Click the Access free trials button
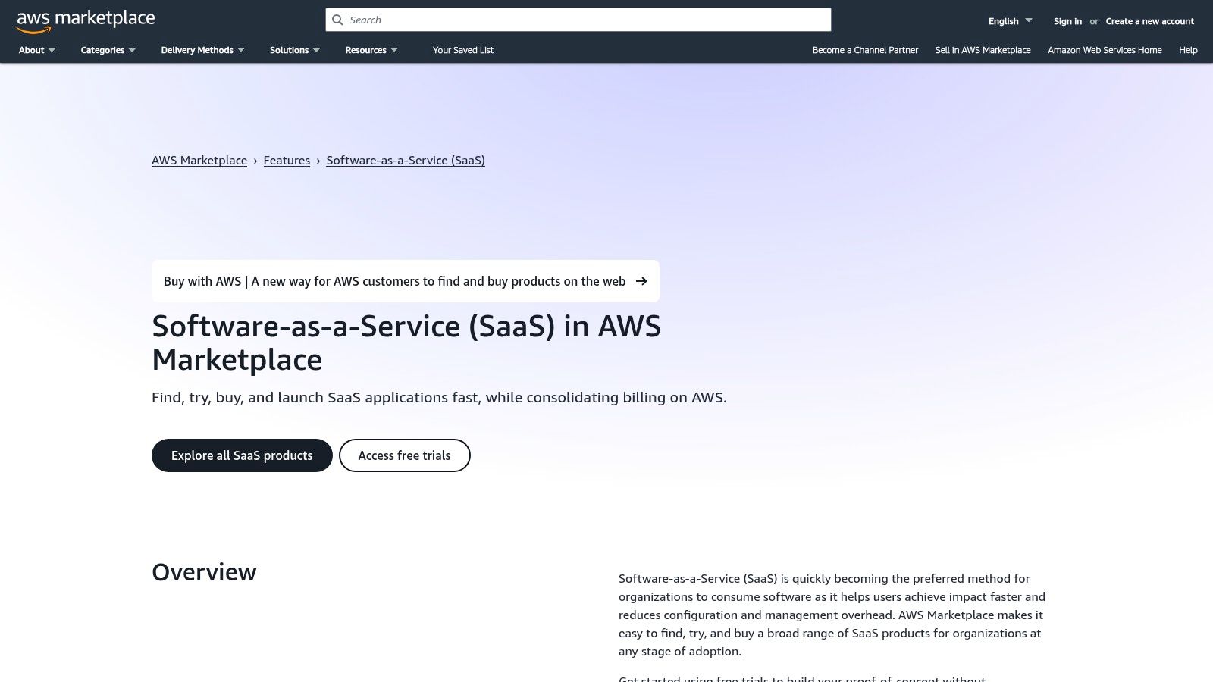 (404, 455)
